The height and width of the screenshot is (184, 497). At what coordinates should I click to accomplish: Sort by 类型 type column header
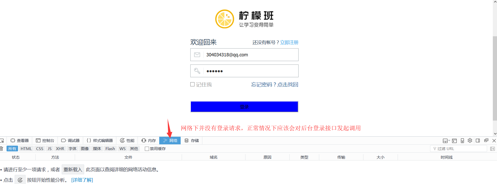point(304,157)
